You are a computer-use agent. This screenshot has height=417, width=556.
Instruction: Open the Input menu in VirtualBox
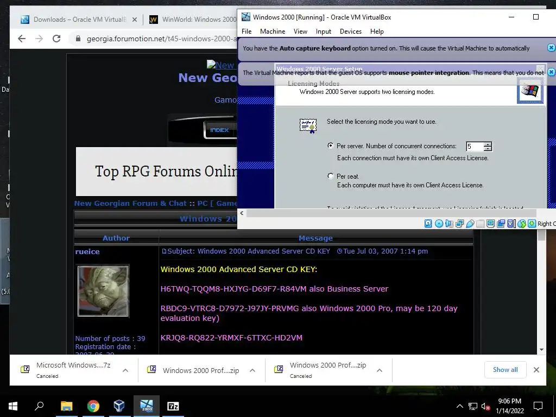coord(324,31)
